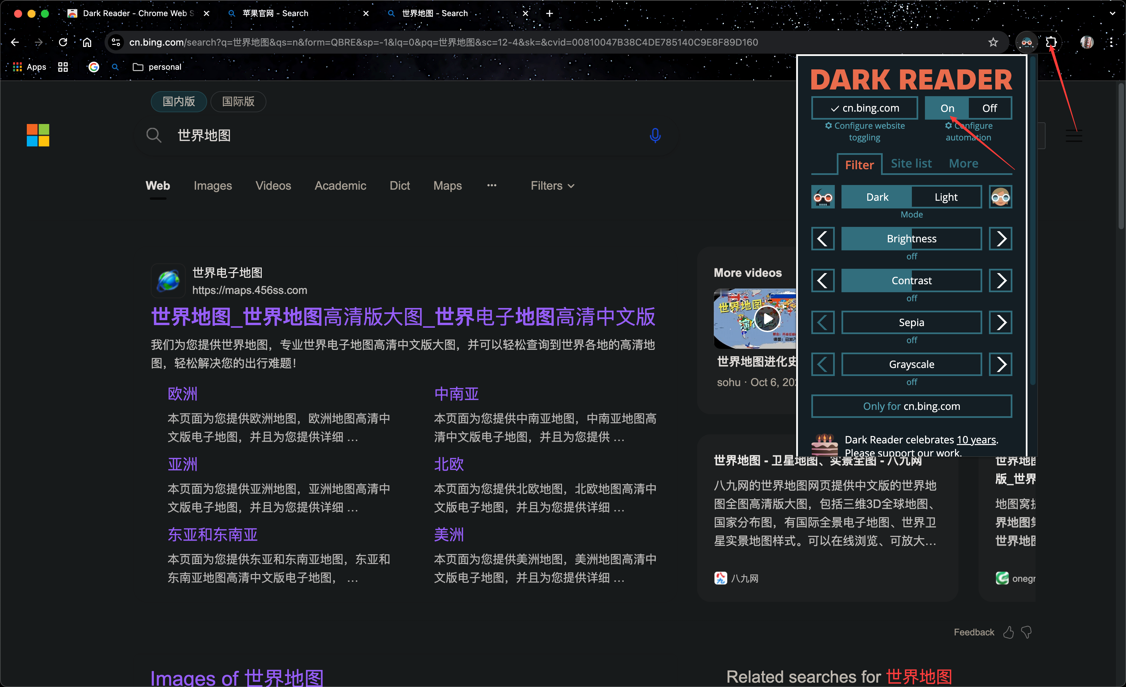
Task: Open the Site list tab
Action: coord(911,164)
